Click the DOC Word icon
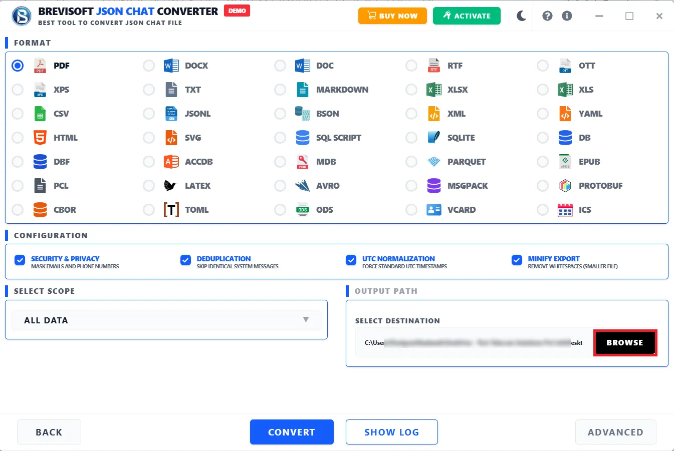Screen dimensions: 674x451 tap(303, 66)
